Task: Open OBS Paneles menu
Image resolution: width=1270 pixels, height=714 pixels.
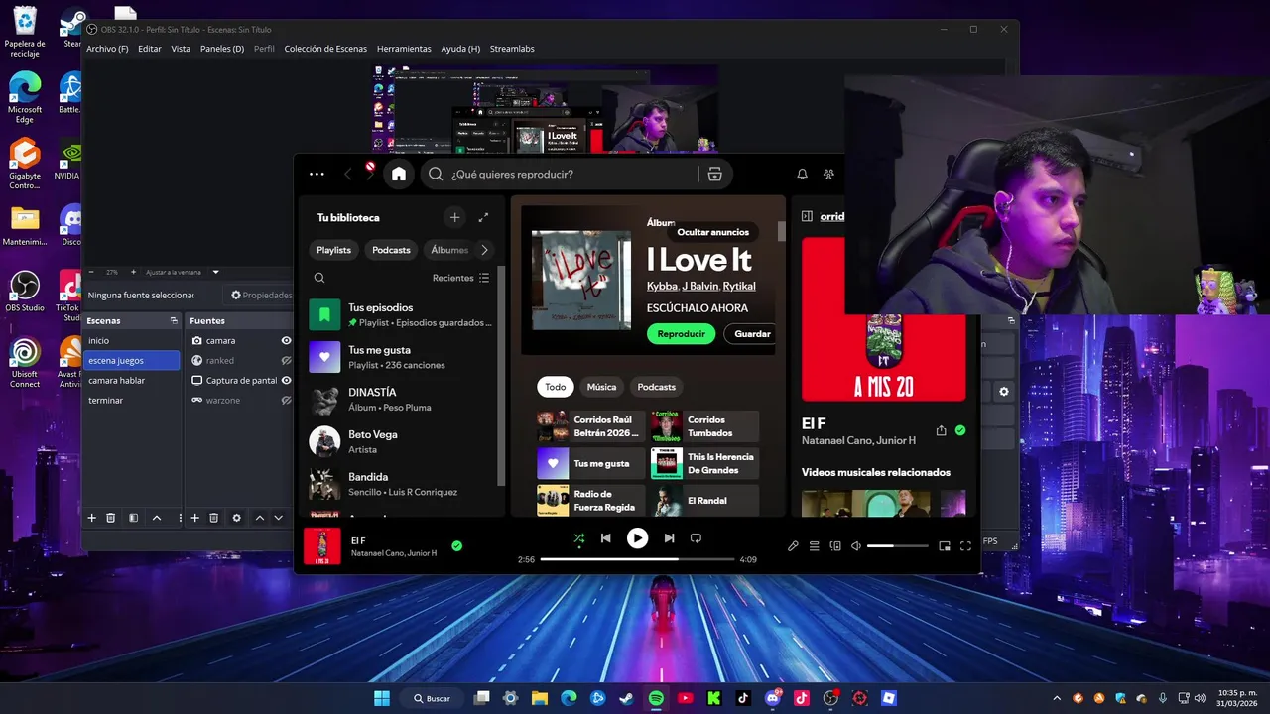Action: coord(222,49)
